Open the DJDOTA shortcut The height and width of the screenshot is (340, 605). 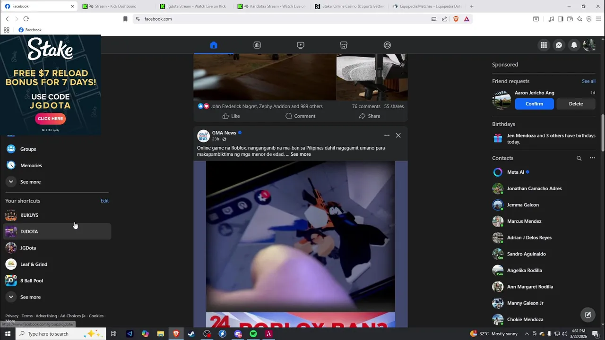click(x=57, y=231)
